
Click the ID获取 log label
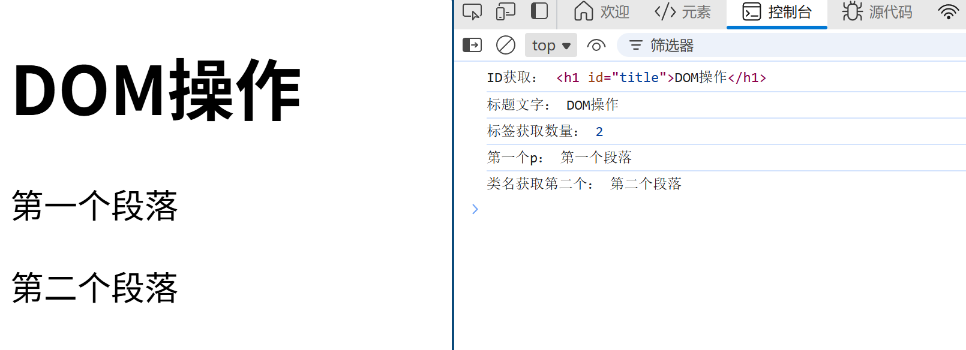pyautogui.click(x=512, y=78)
